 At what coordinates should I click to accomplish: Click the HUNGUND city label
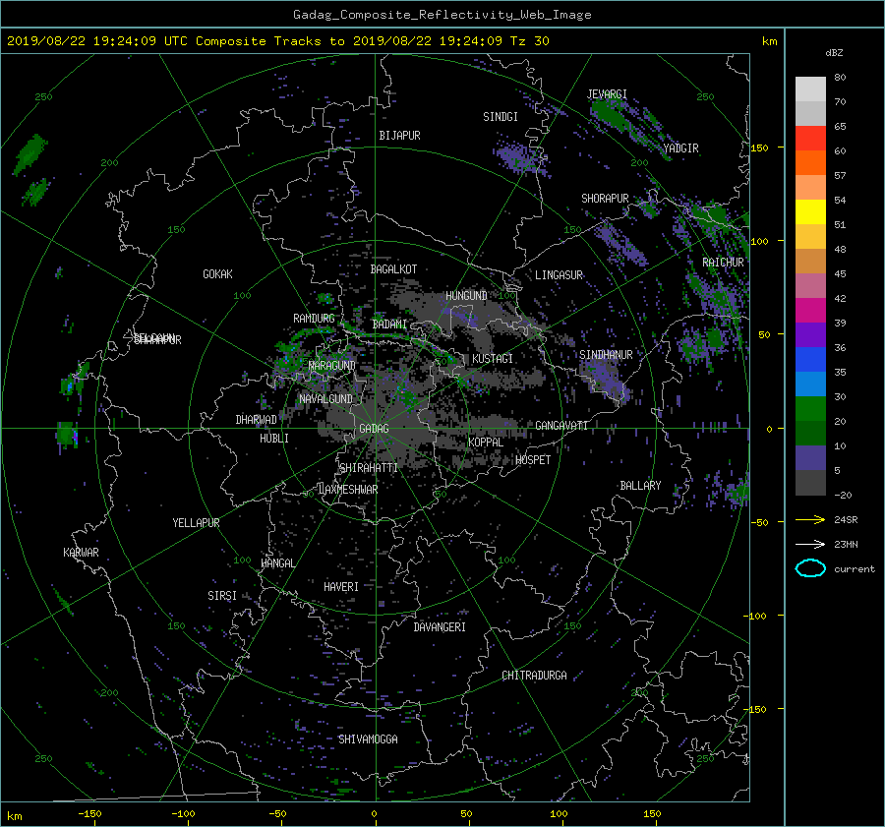click(x=466, y=295)
